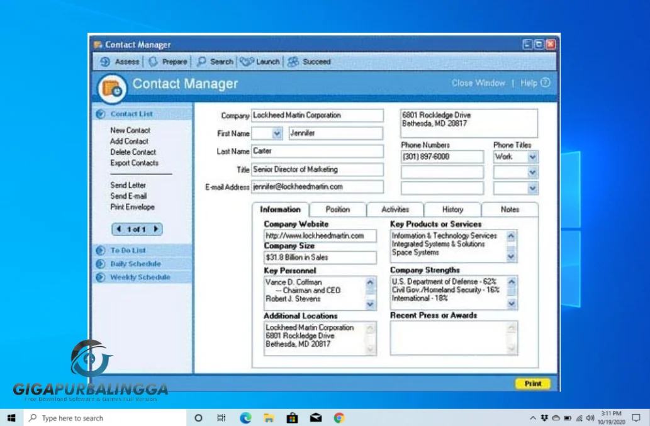Click the Company name field
The height and width of the screenshot is (426, 650).
pyautogui.click(x=317, y=115)
